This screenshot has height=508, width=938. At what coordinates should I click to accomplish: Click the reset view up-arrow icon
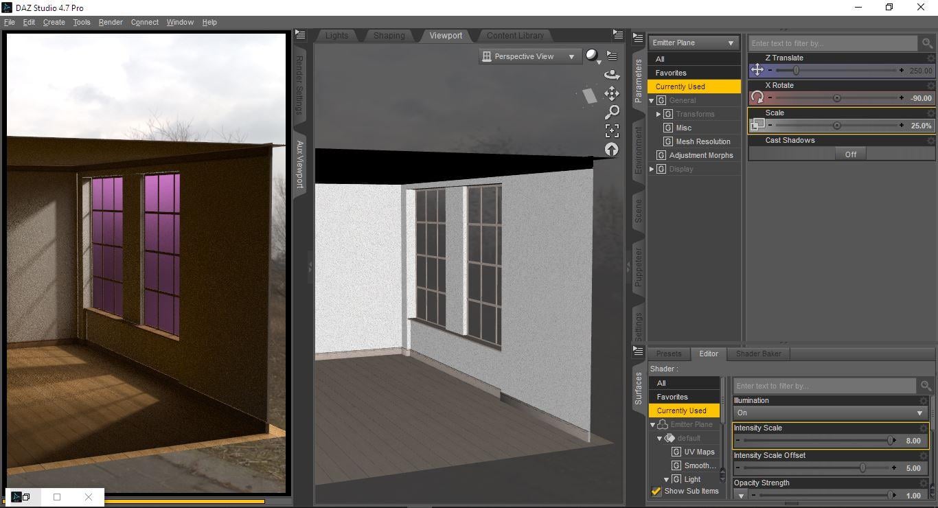[611, 149]
